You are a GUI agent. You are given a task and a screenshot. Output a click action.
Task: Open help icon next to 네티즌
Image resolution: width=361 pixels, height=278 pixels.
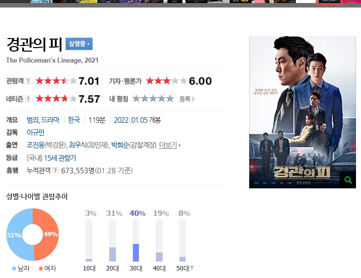pyautogui.click(x=28, y=99)
